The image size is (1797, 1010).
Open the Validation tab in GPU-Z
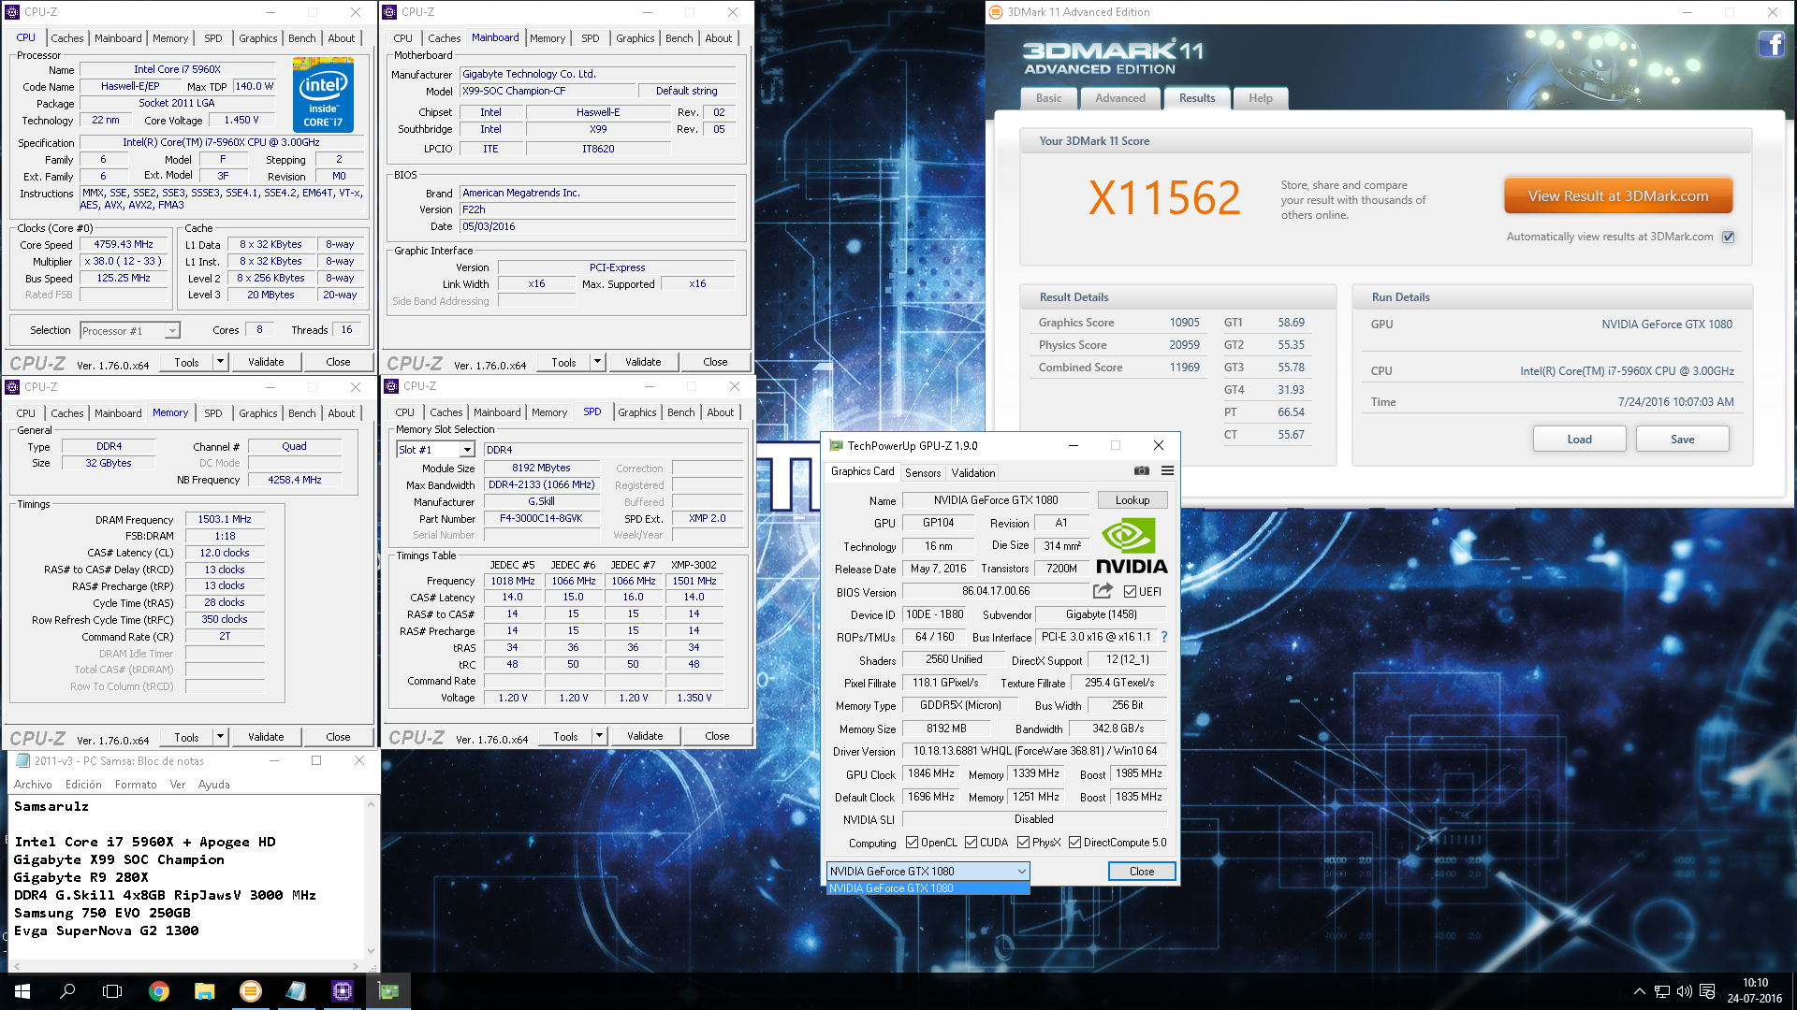(x=973, y=473)
